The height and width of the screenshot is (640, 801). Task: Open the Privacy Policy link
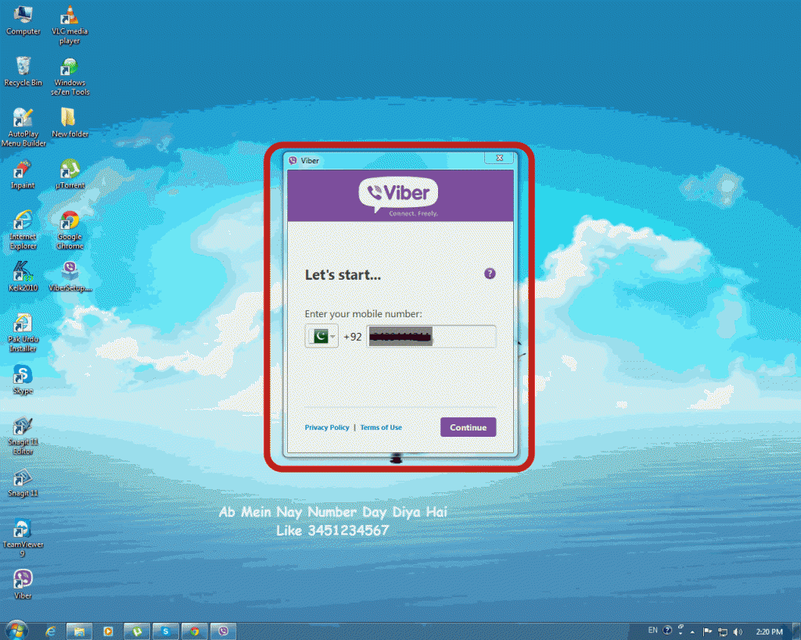(x=327, y=427)
